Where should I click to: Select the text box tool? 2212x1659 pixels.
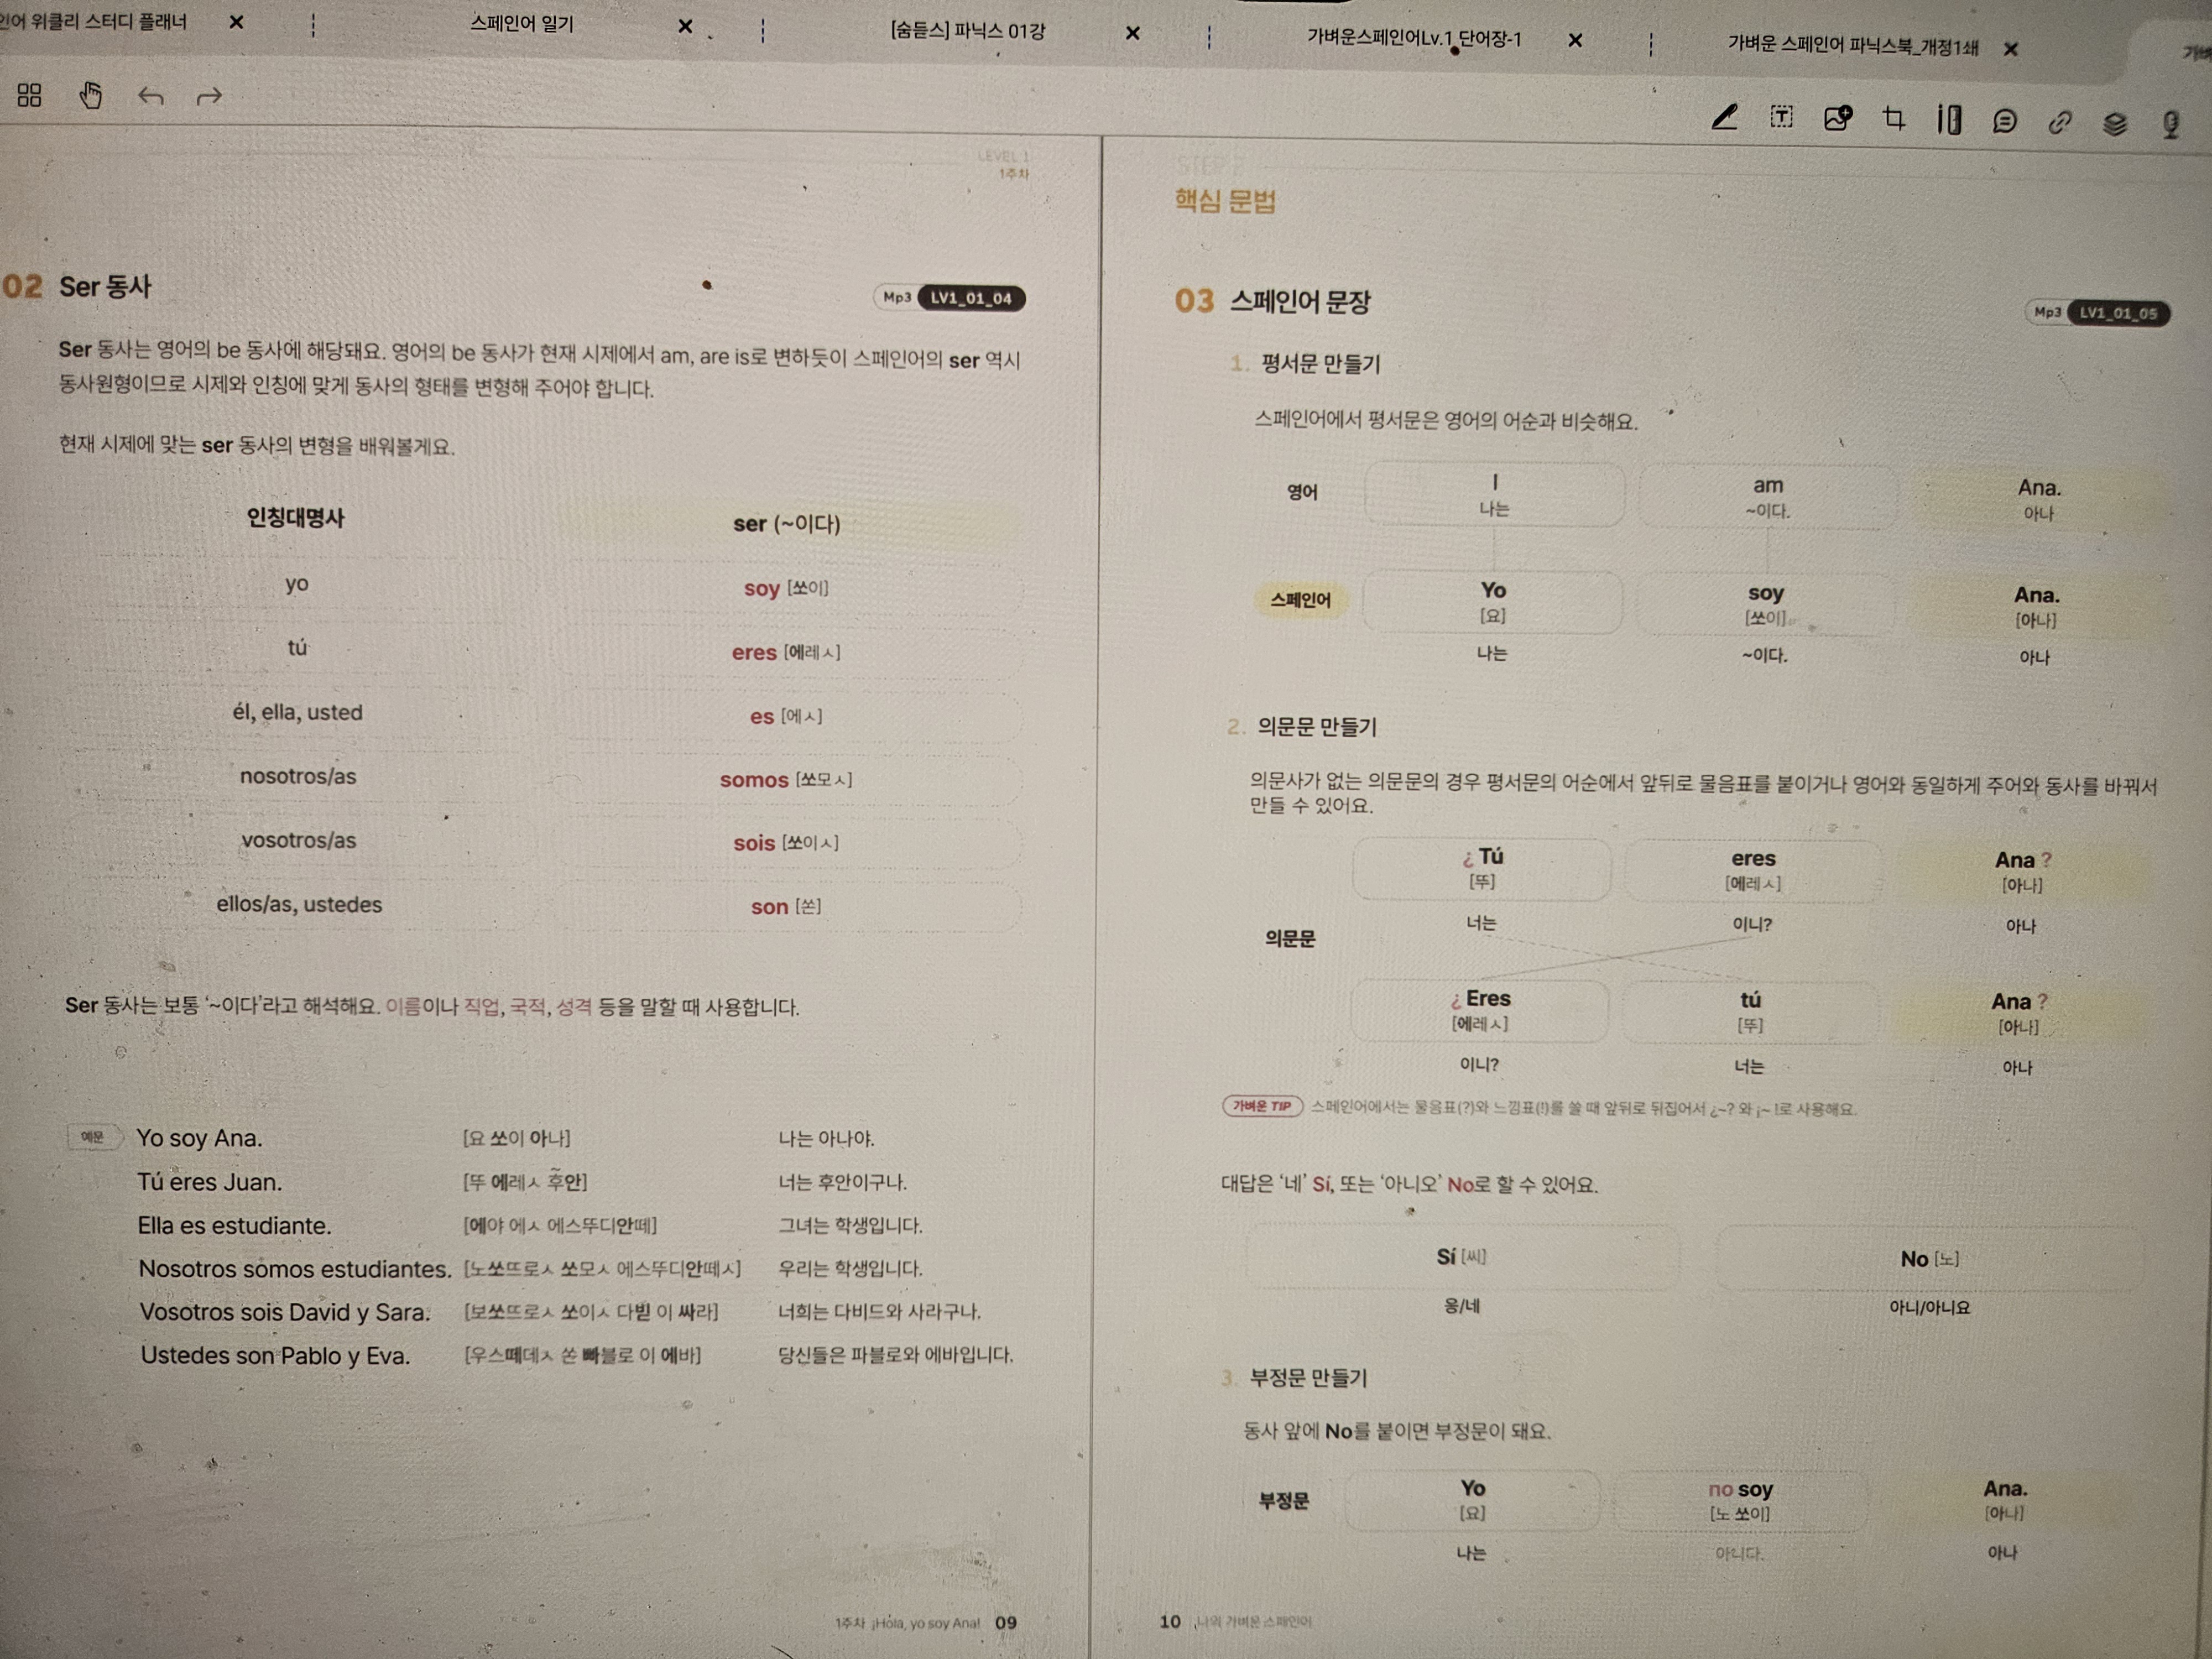coord(1781,117)
